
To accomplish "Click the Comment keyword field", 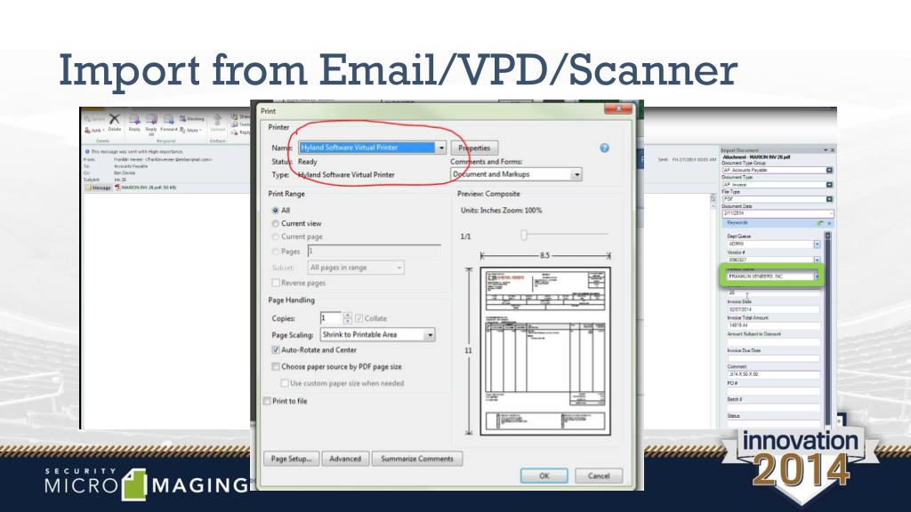I will [773, 374].
